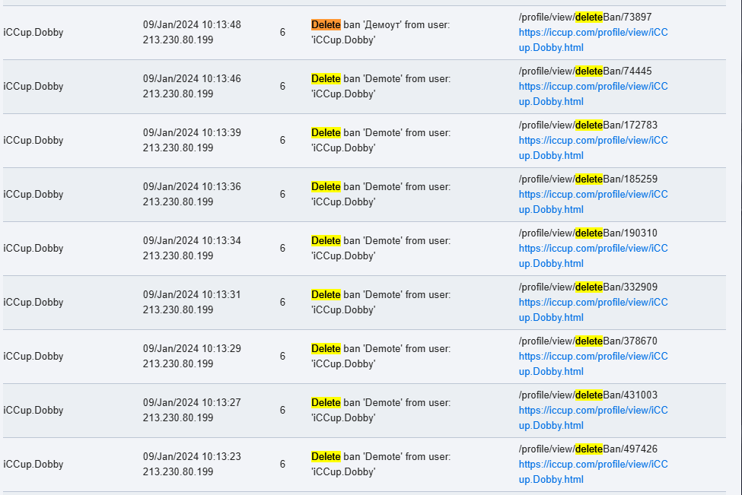
Task: Select timestamp 09/Jan/2024 10:13:23
Action: pyautogui.click(x=192, y=455)
